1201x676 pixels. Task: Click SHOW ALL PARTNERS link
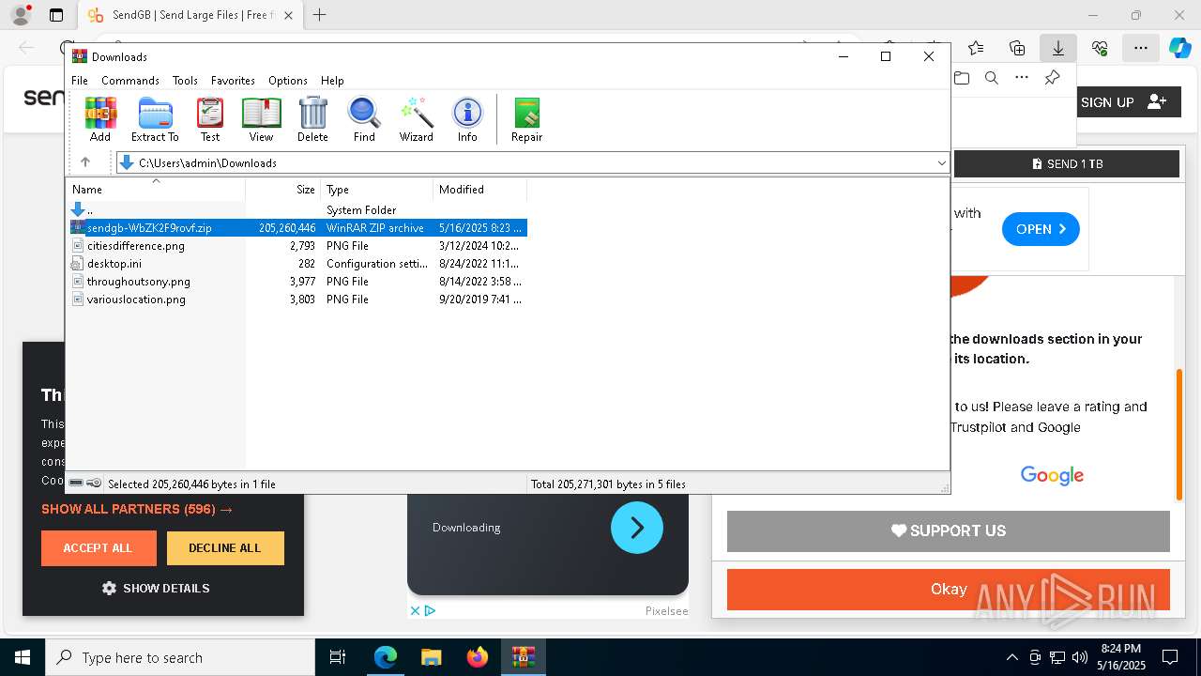[137, 509]
